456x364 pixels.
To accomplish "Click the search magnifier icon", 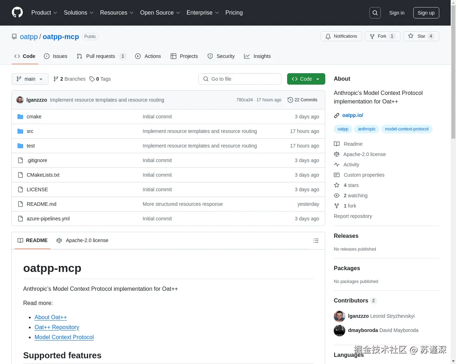I will (375, 13).
